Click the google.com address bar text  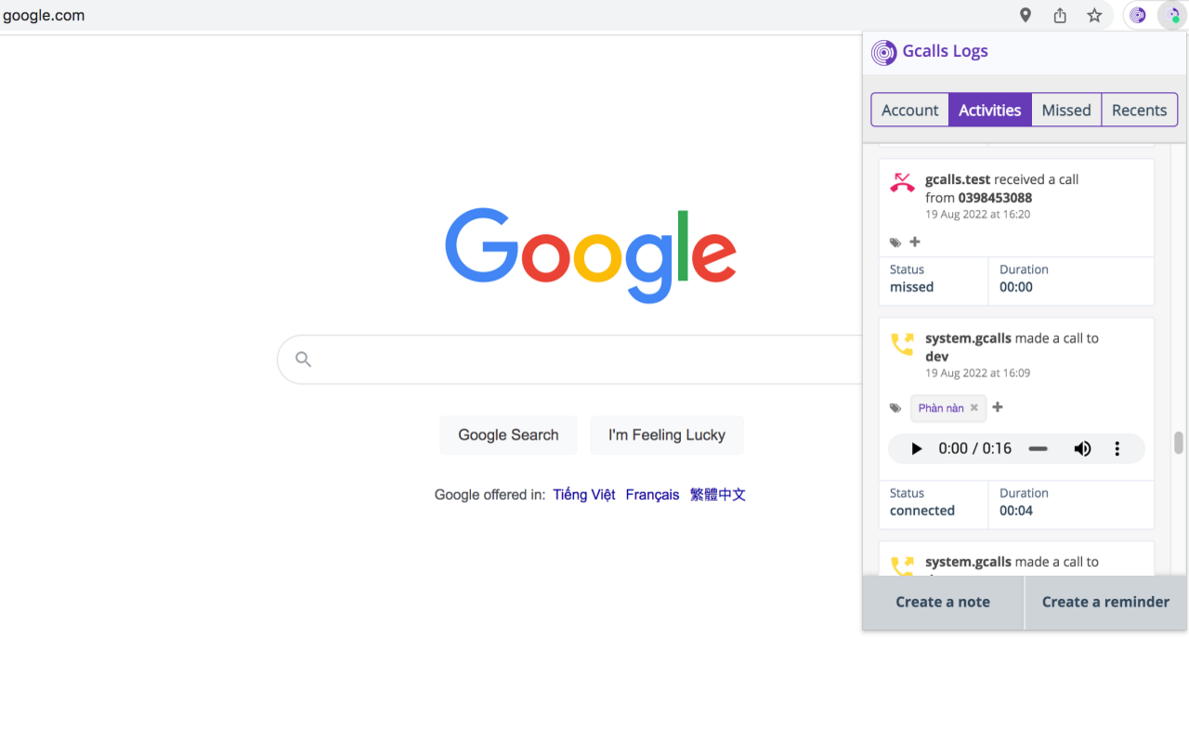coord(44,15)
